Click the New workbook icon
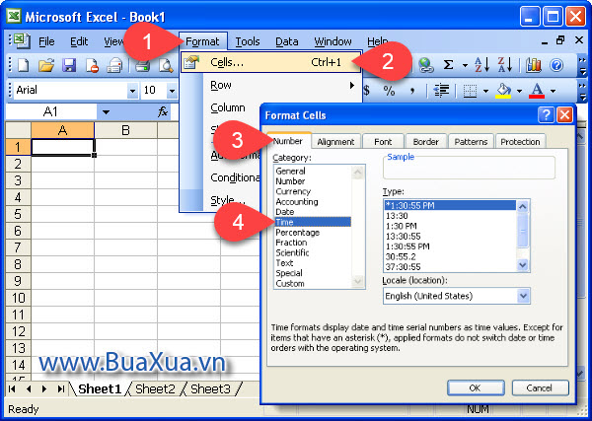Screen dimensions: 592x421 click(x=24, y=65)
